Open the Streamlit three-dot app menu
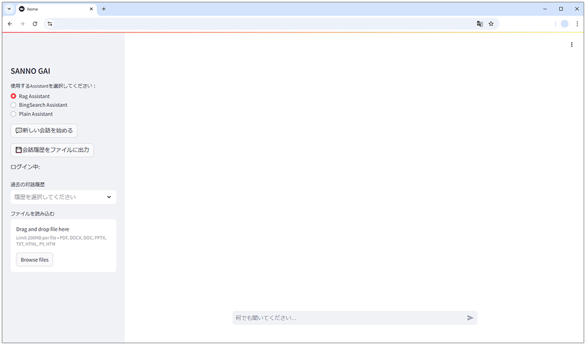The image size is (586, 345). click(571, 44)
